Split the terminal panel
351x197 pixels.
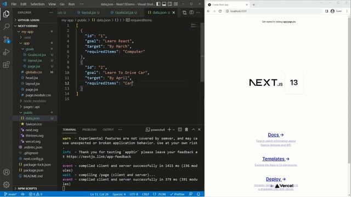coord(180,130)
